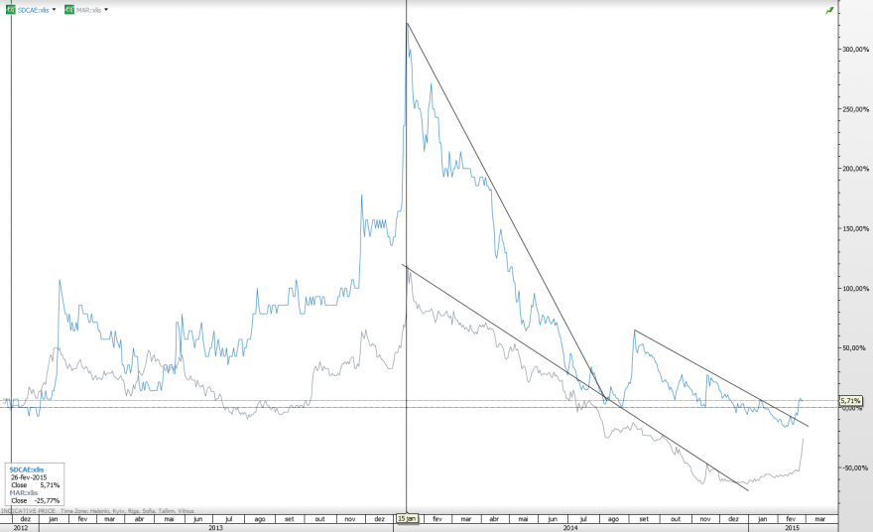The image size is (873, 532).
Task: Open the SDCAE:xlis dropdown arrow
Action: 54,10
